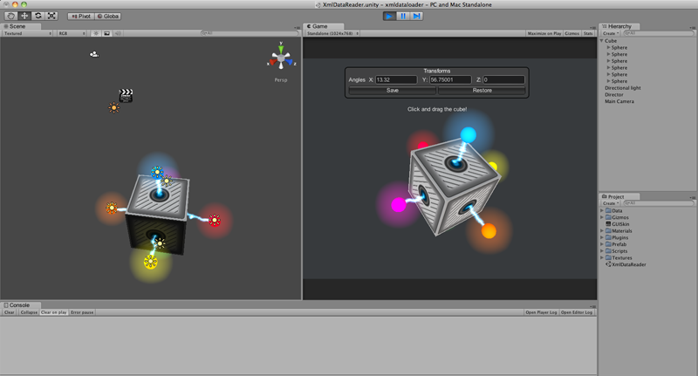Click the metal cube in Game view
This screenshot has height=376, width=698.
point(454,187)
